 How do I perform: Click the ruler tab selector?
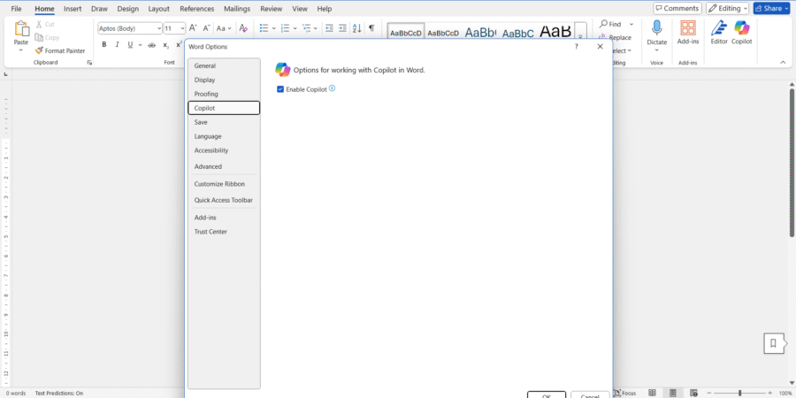(x=5, y=74)
